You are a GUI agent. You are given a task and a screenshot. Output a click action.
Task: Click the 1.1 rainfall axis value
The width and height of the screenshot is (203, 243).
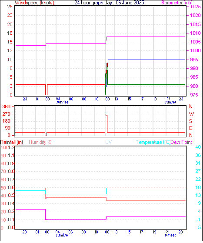(11, 156)
